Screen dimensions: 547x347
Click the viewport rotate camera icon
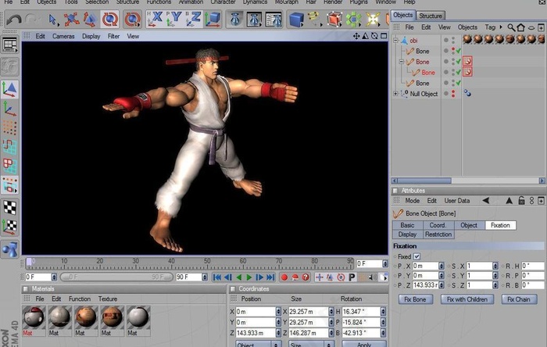[374, 36]
